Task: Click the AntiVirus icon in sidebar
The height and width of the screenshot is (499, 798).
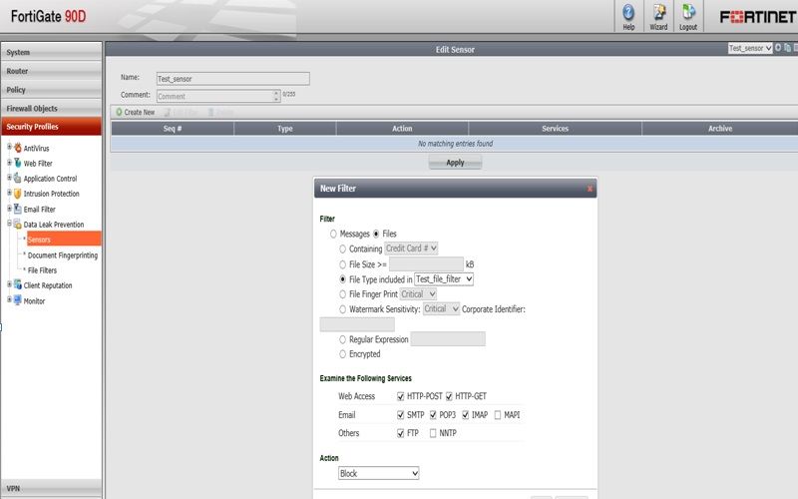Action: [18, 148]
